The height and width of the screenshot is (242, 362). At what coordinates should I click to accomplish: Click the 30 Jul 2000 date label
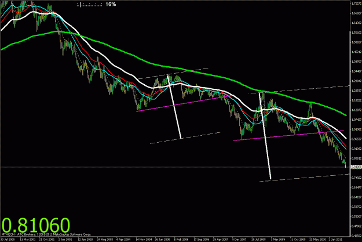click(8, 240)
